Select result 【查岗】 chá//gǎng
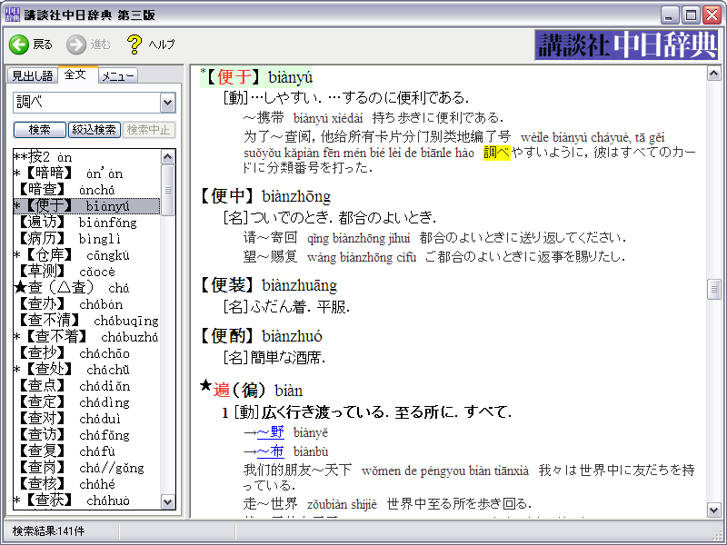Screen dimensions: 727x545 (86, 468)
